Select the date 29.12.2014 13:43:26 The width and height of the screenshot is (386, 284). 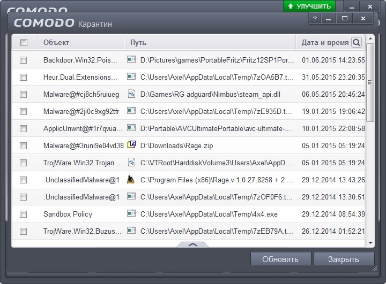pyautogui.click(x=333, y=180)
